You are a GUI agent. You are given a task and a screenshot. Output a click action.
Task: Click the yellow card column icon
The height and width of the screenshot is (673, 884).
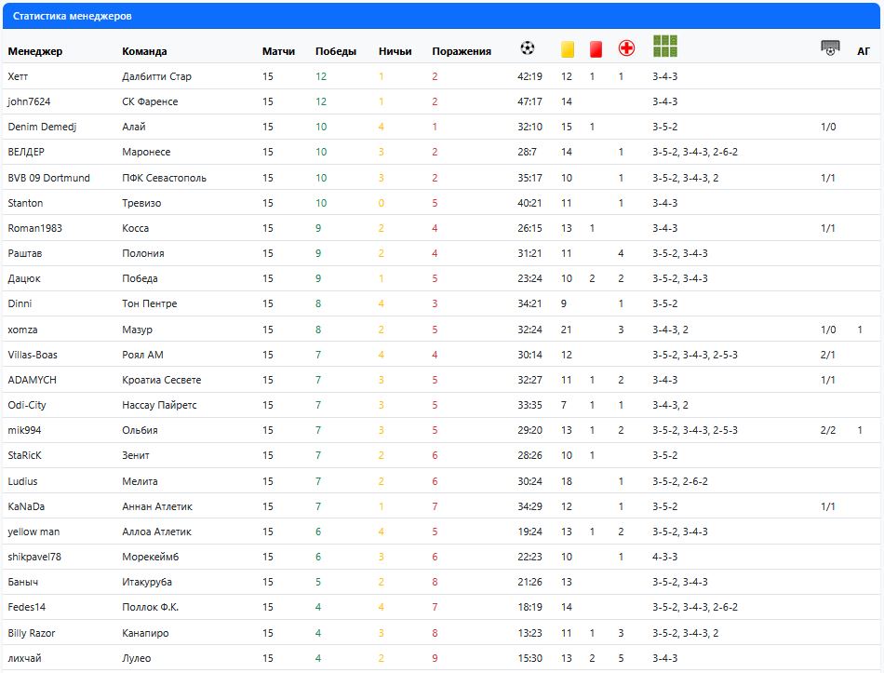tap(567, 49)
